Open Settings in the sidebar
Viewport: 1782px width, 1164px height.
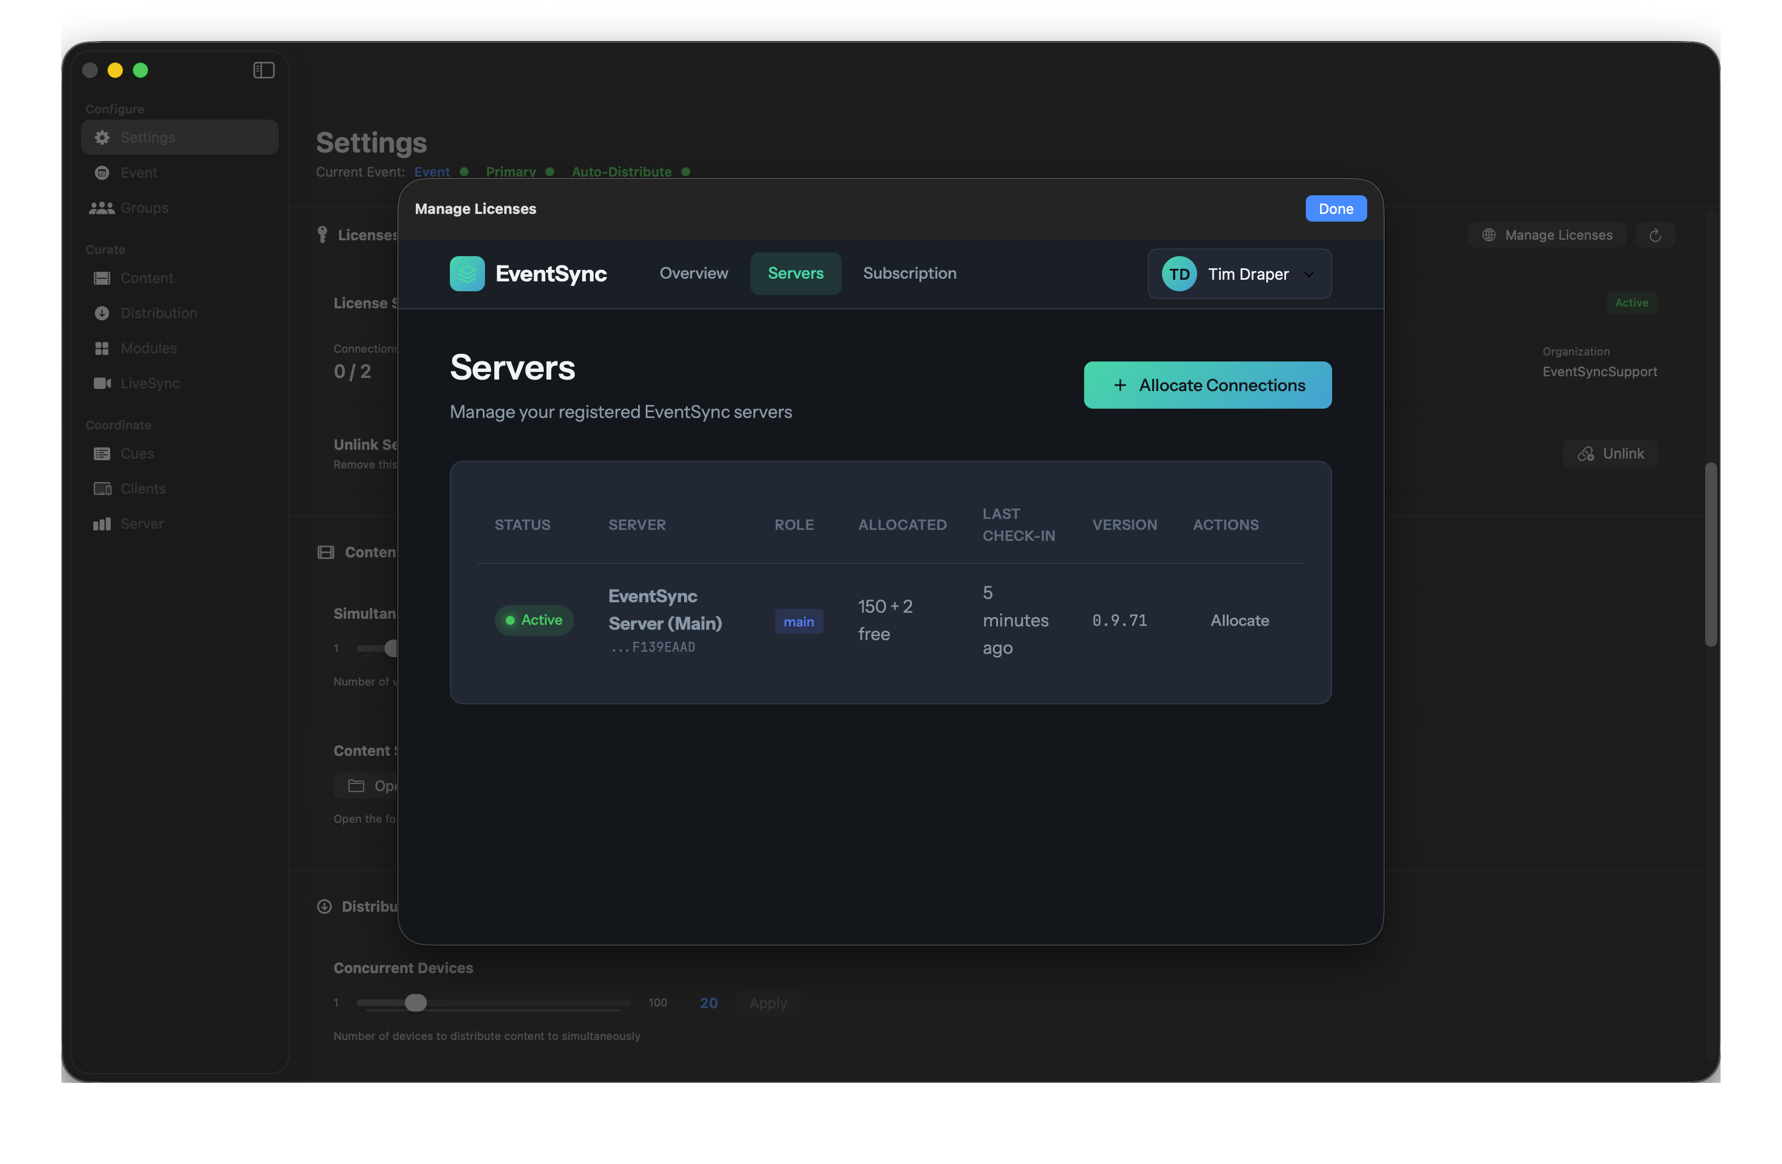pyautogui.click(x=180, y=137)
